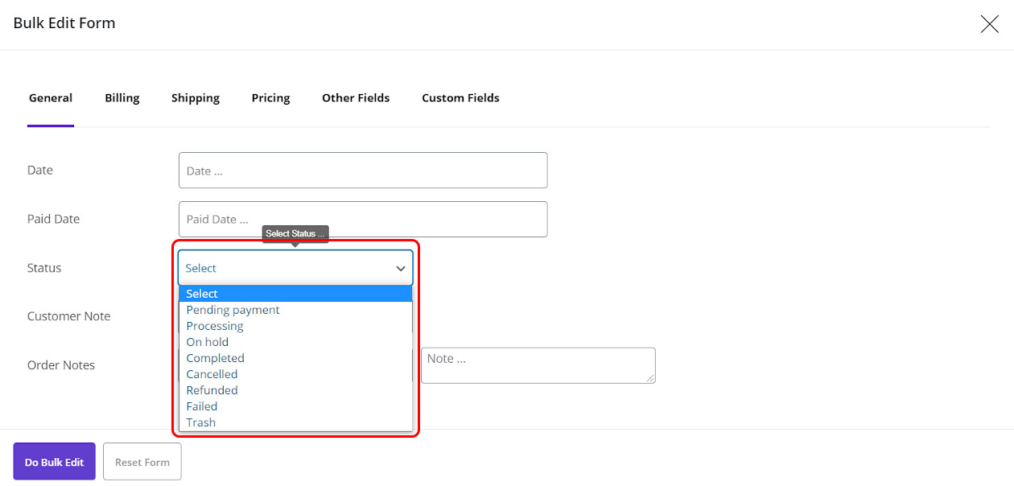Switch to the Shipping tab
This screenshot has height=486, width=1014.
(195, 98)
